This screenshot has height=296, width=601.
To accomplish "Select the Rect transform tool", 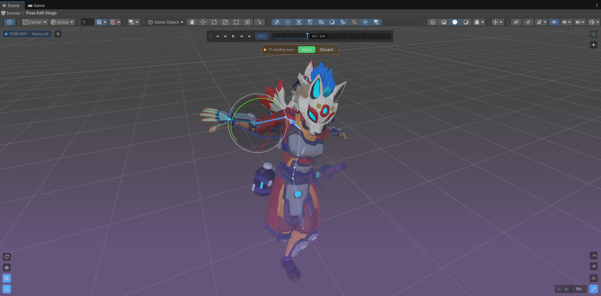I will point(236,22).
